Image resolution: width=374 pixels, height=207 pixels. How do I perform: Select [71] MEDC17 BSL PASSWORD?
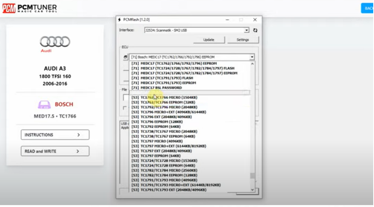click(x=190, y=88)
